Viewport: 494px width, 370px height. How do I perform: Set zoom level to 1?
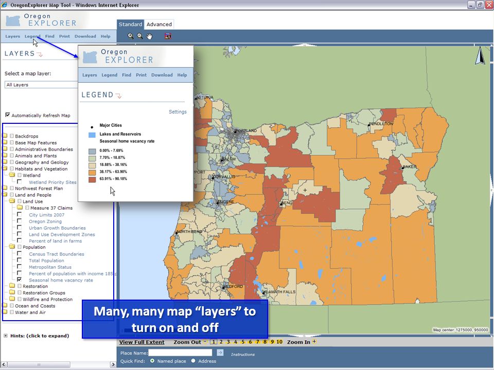(214, 342)
